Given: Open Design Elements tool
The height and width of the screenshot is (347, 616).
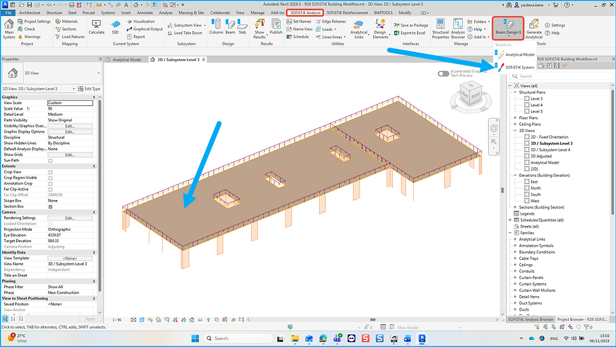Looking at the screenshot, I should click(x=380, y=29).
